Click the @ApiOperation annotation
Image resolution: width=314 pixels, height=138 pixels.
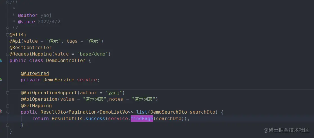(x=39, y=99)
